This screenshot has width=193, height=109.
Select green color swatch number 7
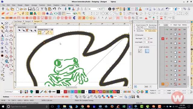pyautogui.click(x=80, y=92)
